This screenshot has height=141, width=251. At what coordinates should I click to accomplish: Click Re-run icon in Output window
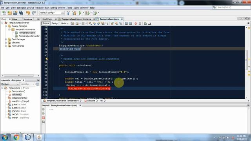pos(44,109)
